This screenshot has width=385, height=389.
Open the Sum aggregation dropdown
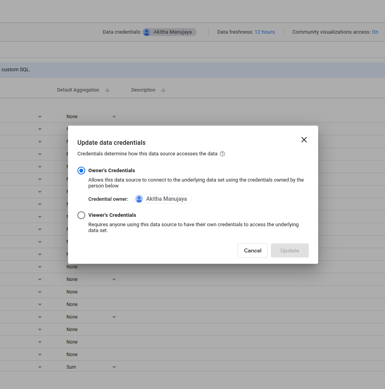click(114, 367)
